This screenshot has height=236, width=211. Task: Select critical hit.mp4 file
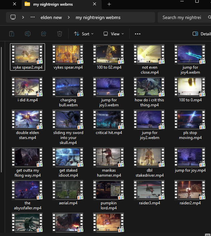[x=109, y=122]
